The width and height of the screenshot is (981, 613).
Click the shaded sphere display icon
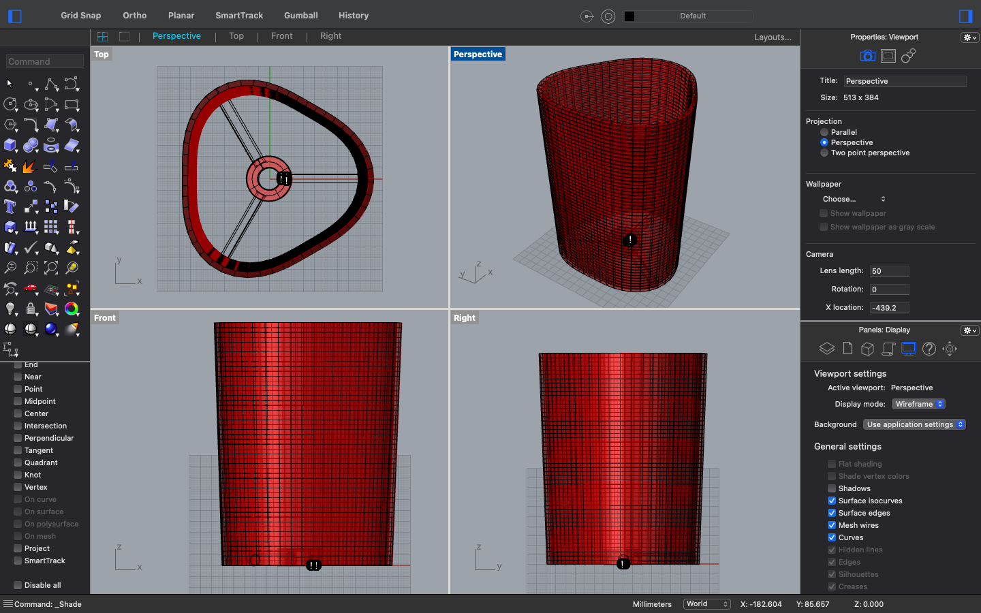pyautogui.click(x=10, y=329)
